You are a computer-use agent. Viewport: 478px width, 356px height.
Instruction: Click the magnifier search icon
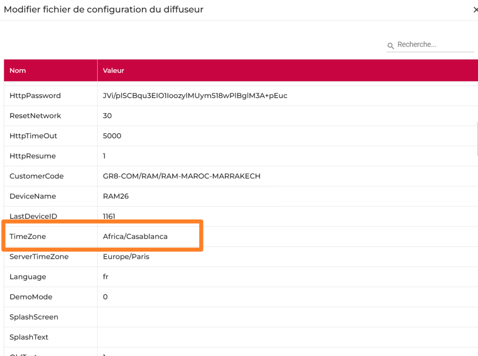[x=391, y=45]
